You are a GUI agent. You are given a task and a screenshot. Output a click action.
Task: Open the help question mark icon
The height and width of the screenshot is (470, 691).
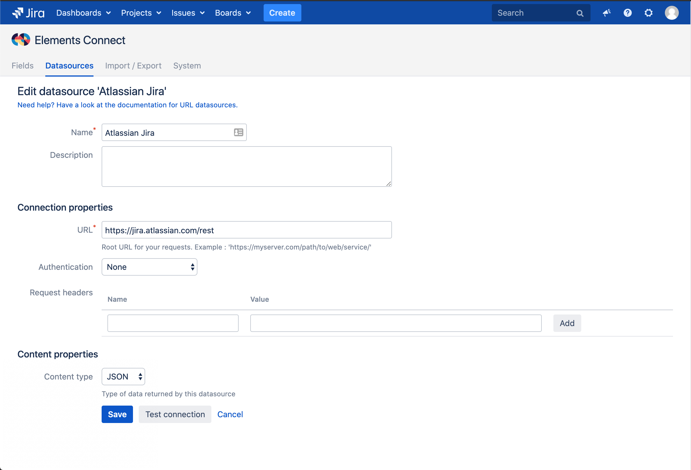tap(627, 13)
